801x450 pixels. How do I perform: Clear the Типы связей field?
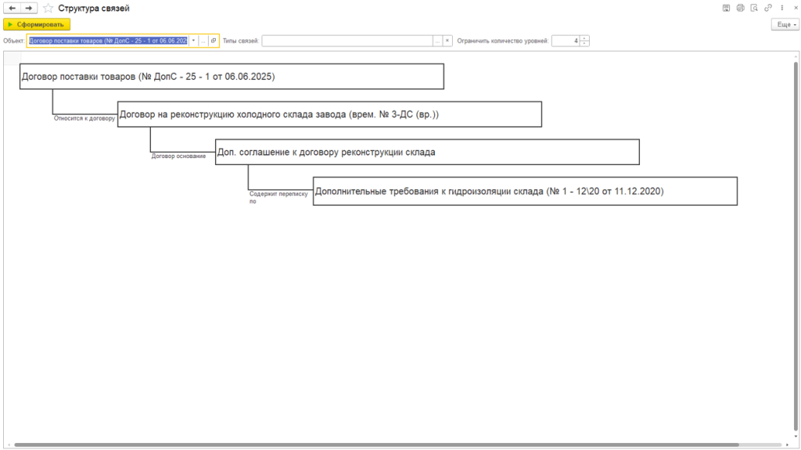(x=447, y=41)
